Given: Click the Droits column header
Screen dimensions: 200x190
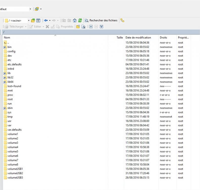Looking at the screenshot, I should (x=164, y=37).
